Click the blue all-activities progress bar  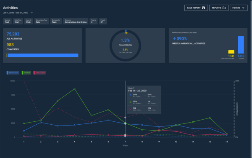pyautogui.click(x=43, y=56)
